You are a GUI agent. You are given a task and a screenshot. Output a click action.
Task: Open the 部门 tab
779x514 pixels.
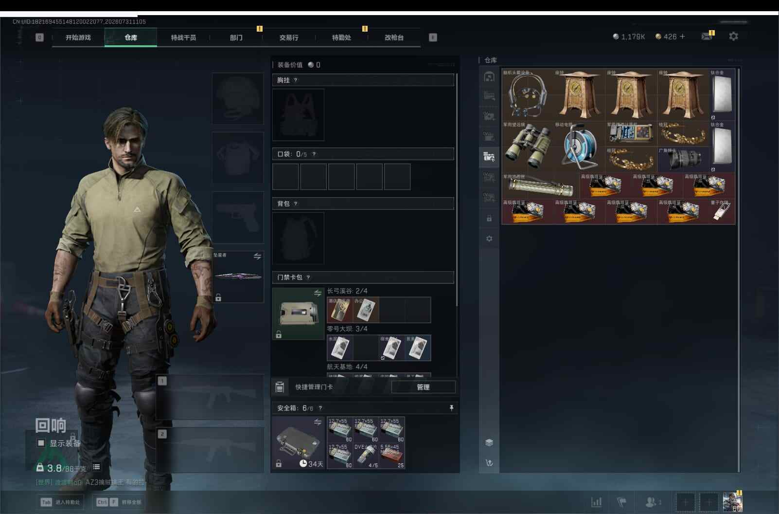(x=236, y=37)
